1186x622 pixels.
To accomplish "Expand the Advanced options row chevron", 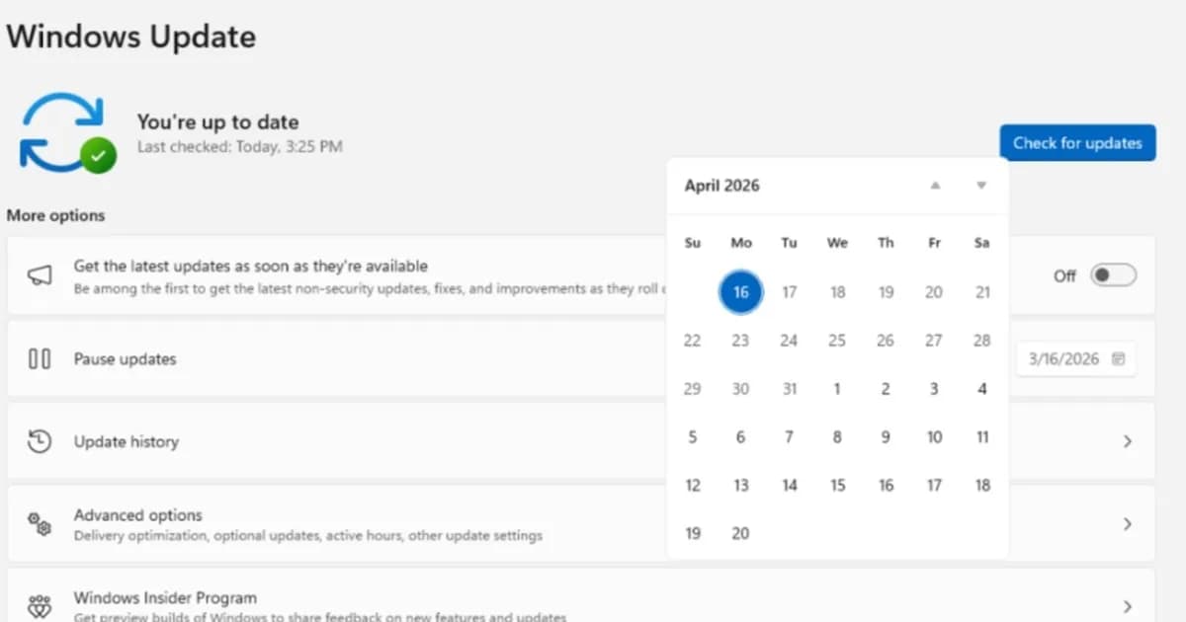I will click(1128, 524).
